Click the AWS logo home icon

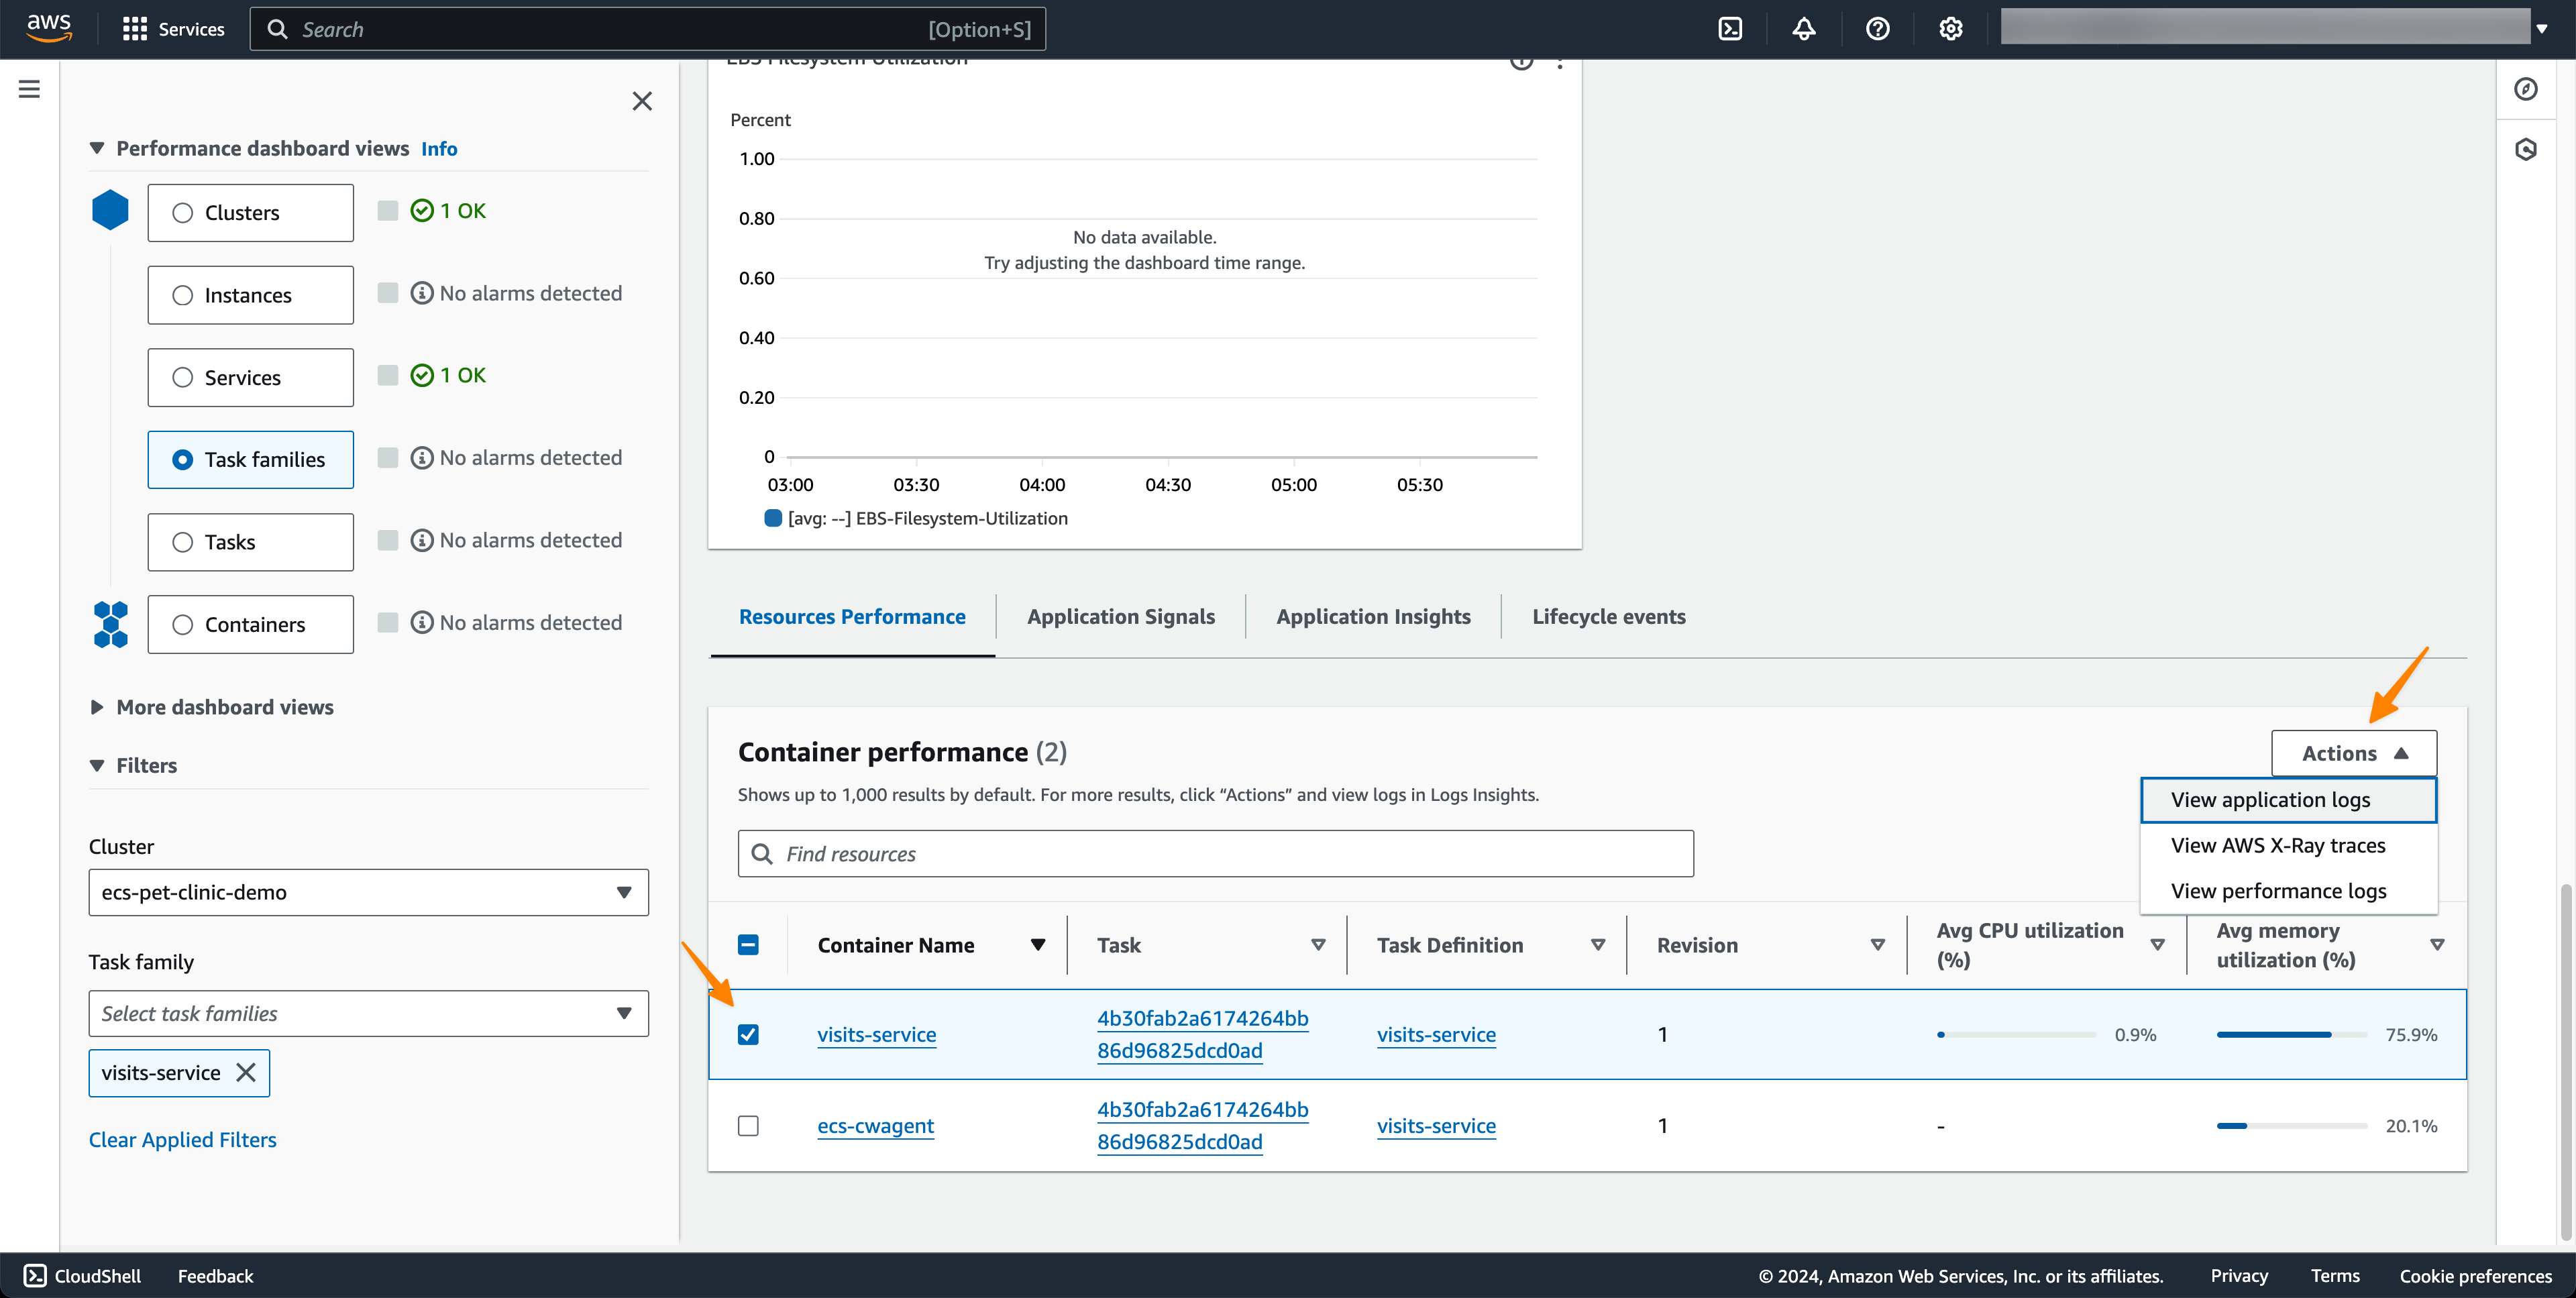tap(48, 28)
